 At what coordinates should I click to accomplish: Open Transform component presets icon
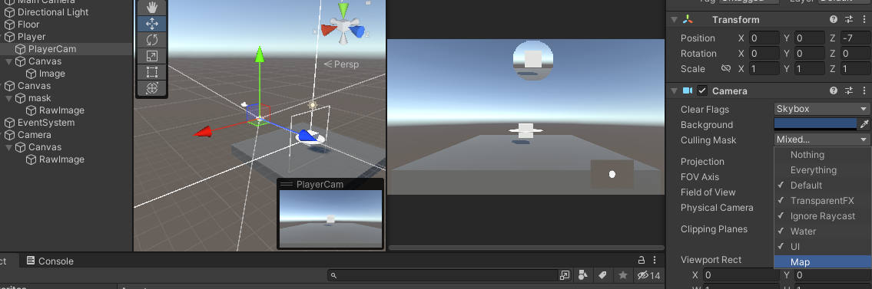849,19
